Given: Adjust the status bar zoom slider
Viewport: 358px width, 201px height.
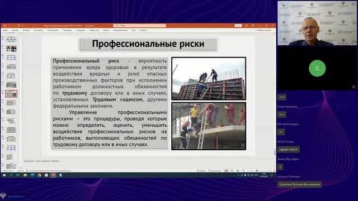Looking at the screenshot, I should 257,171.
